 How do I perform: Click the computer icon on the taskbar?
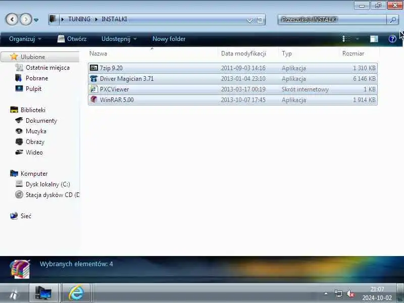[43, 293]
